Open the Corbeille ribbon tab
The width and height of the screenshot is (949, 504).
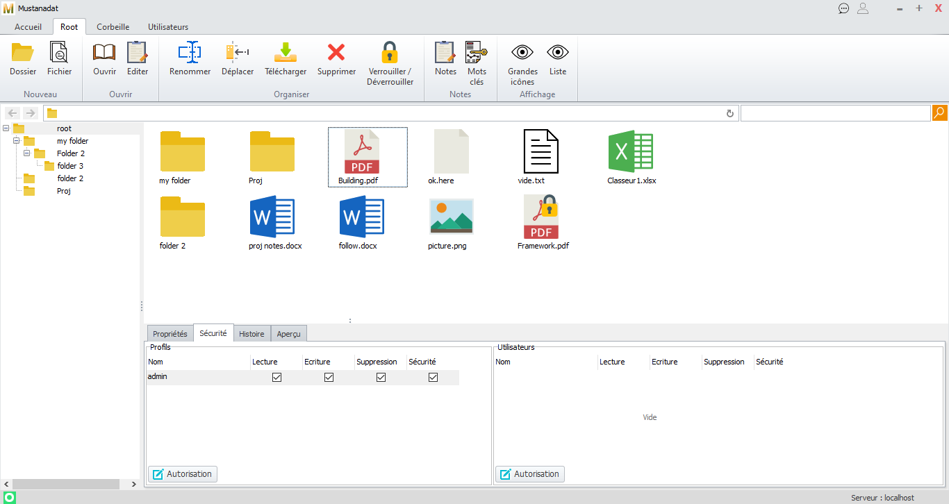click(x=113, y=27)
